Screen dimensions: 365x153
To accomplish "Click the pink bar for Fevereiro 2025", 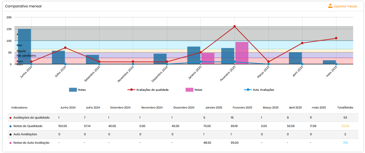I will [x=242, y=53].
